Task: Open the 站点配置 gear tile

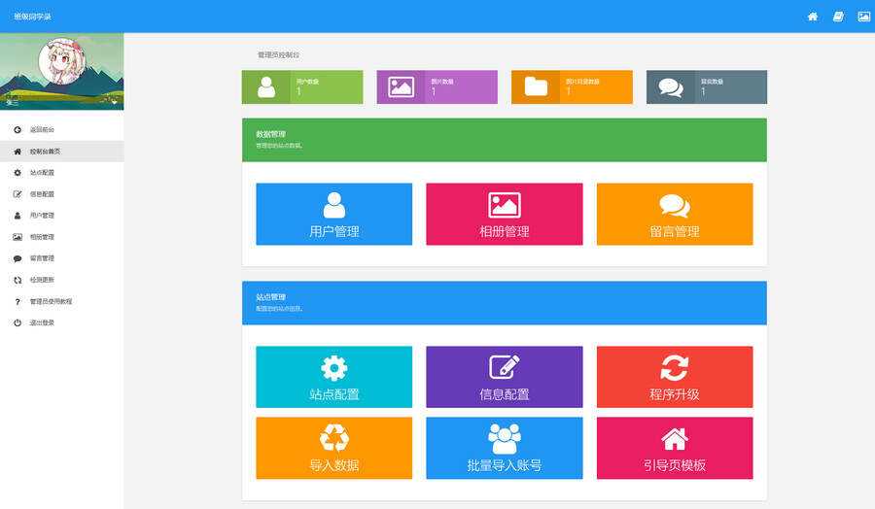Action: tap(333, 377)
